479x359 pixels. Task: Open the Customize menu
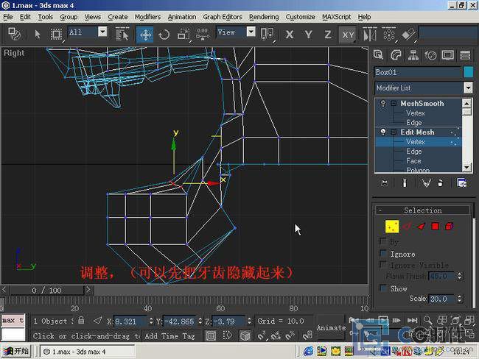300,17
